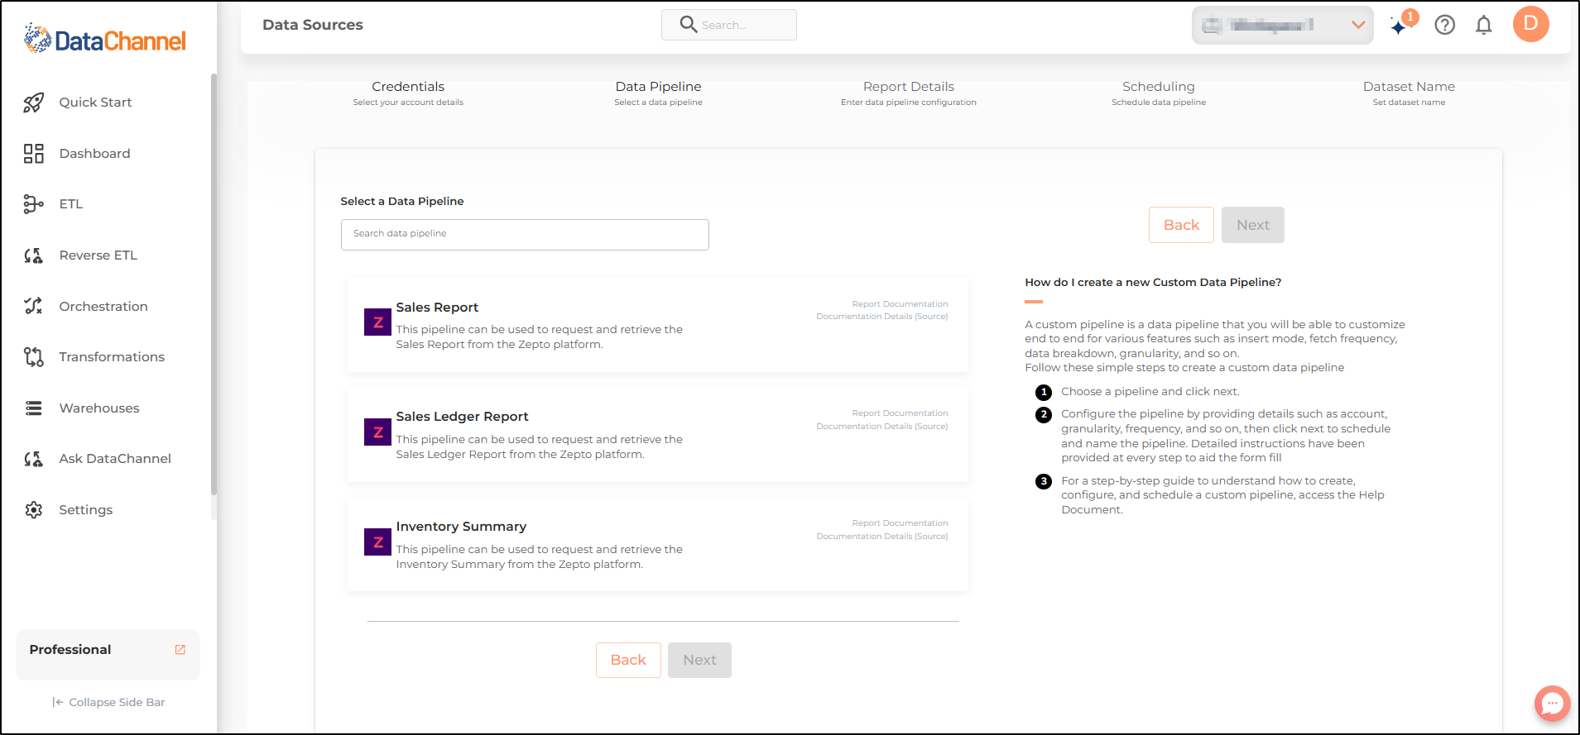Open Sales Report's Documentation Details (Source) link
The width and height of the screenshot is (1580, 735).
pyautogui.click(x=882, y=317)
